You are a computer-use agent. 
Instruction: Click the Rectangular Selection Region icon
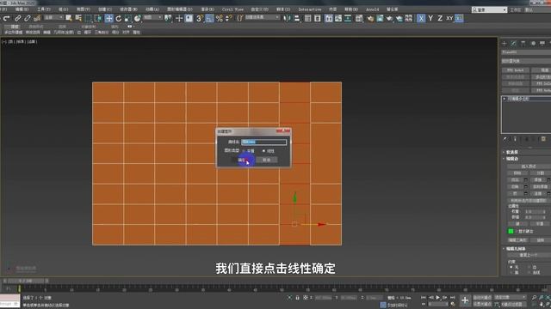[88, 18]
